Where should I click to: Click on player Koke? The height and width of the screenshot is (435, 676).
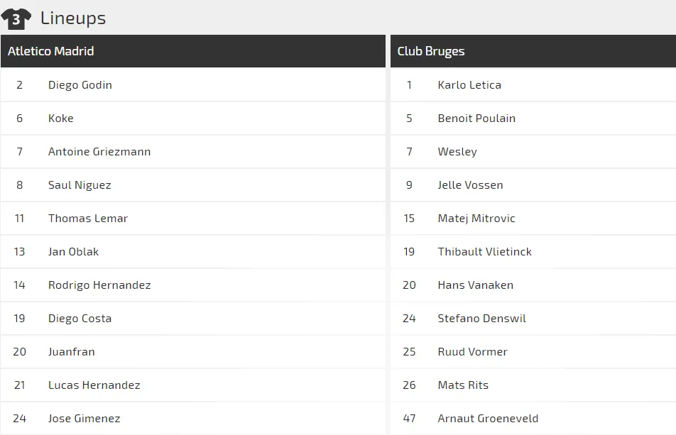61,118
